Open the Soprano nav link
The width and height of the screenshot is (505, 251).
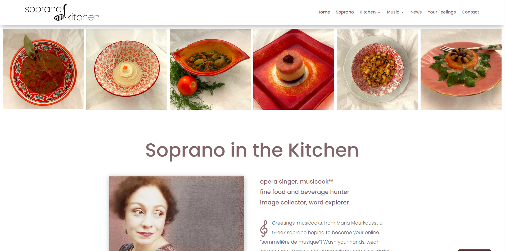[x=345, y=12]
